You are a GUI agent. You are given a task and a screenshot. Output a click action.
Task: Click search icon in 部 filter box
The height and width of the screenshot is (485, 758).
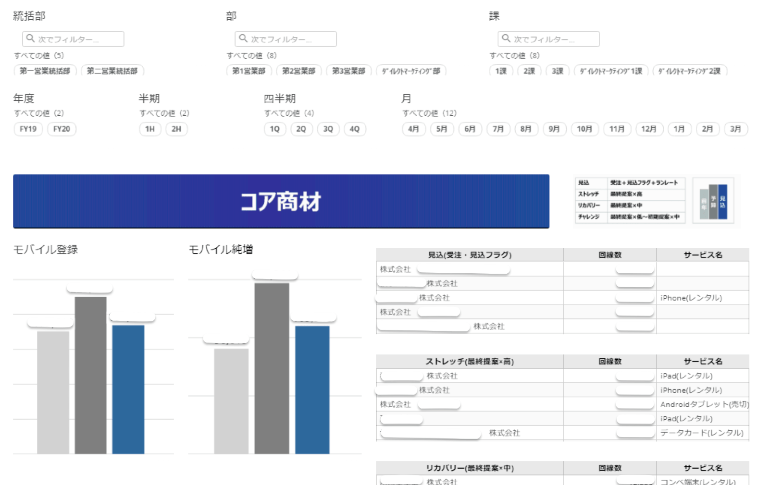point(243,38)
